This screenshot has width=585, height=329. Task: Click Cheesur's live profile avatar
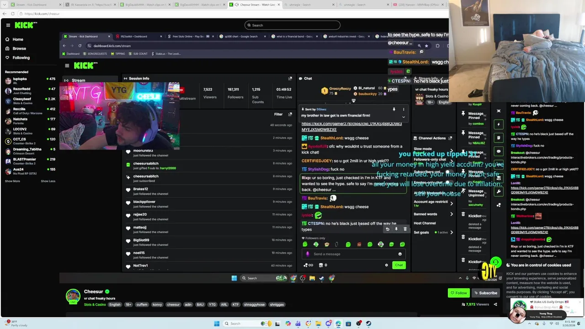point(73,297)
